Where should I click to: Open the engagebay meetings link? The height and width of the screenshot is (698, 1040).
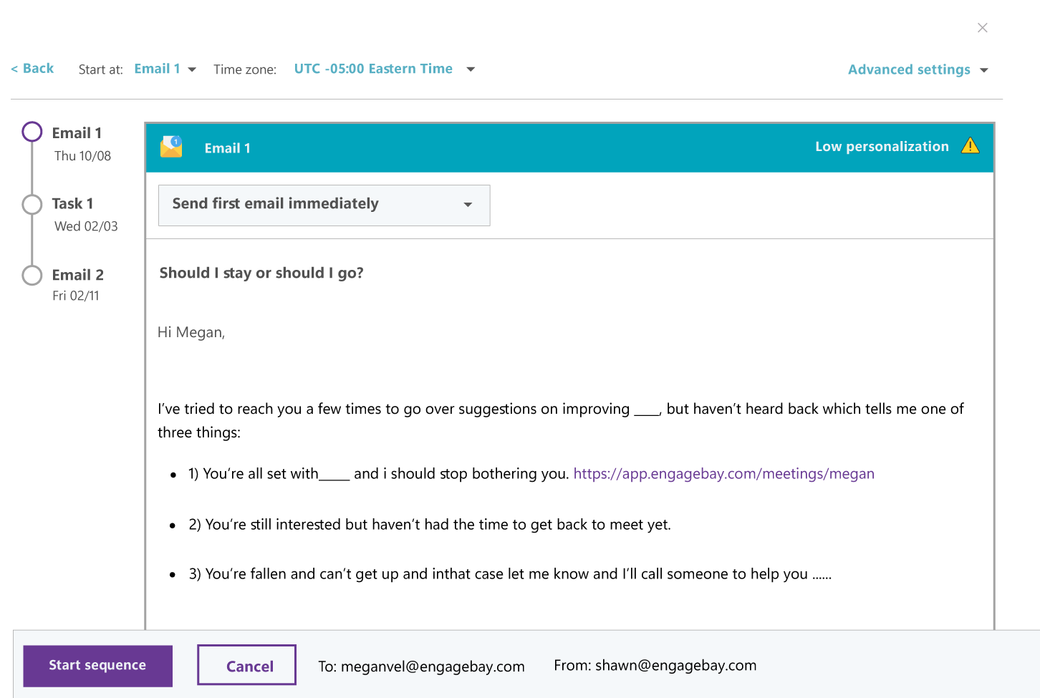point(723,474)
